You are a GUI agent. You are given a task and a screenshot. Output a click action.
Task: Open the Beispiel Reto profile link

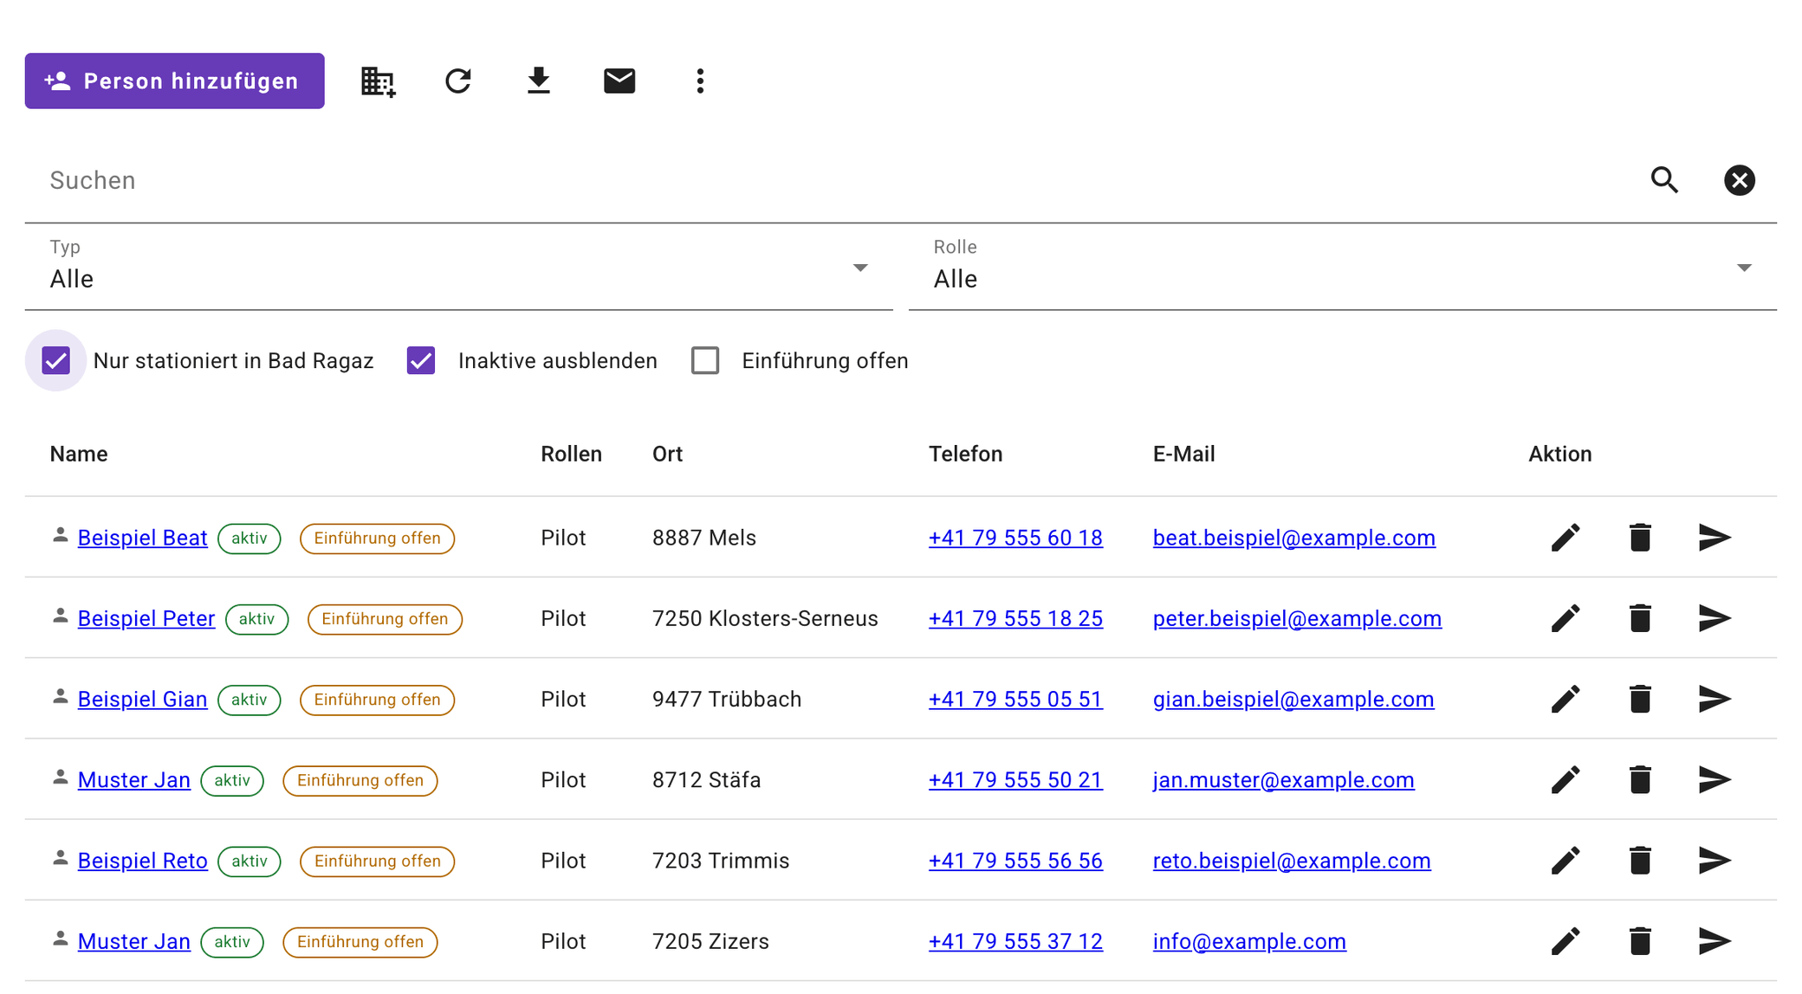click(x=143, y=861)
